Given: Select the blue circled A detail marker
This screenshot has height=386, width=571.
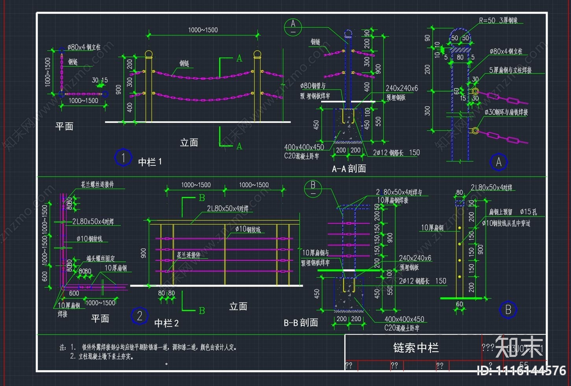Looking at the screenshot, I should [x=499, y=162].
